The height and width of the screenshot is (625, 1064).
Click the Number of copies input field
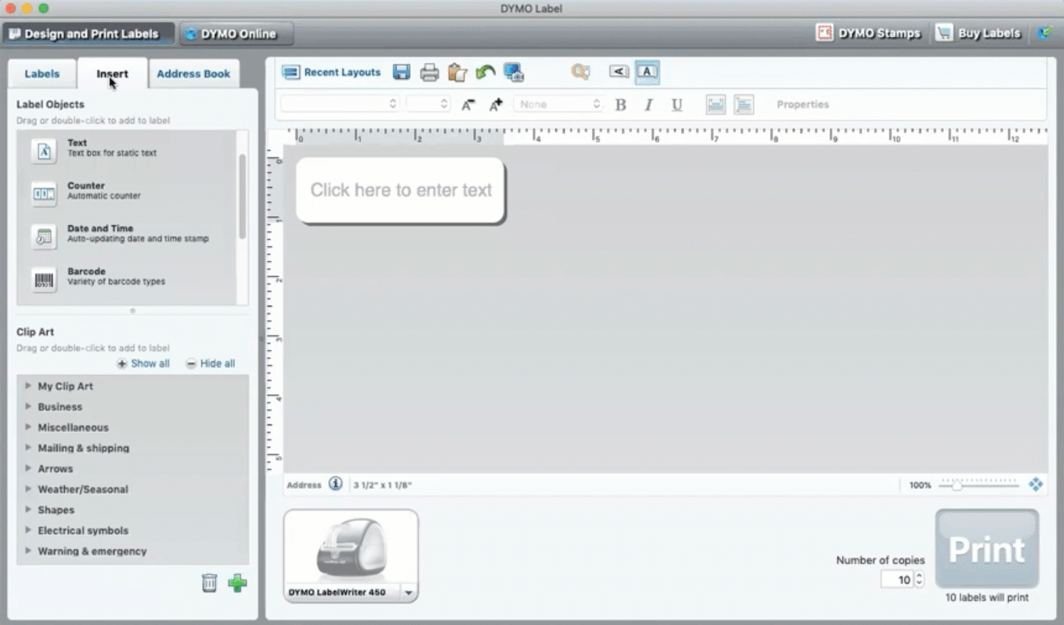897,580
